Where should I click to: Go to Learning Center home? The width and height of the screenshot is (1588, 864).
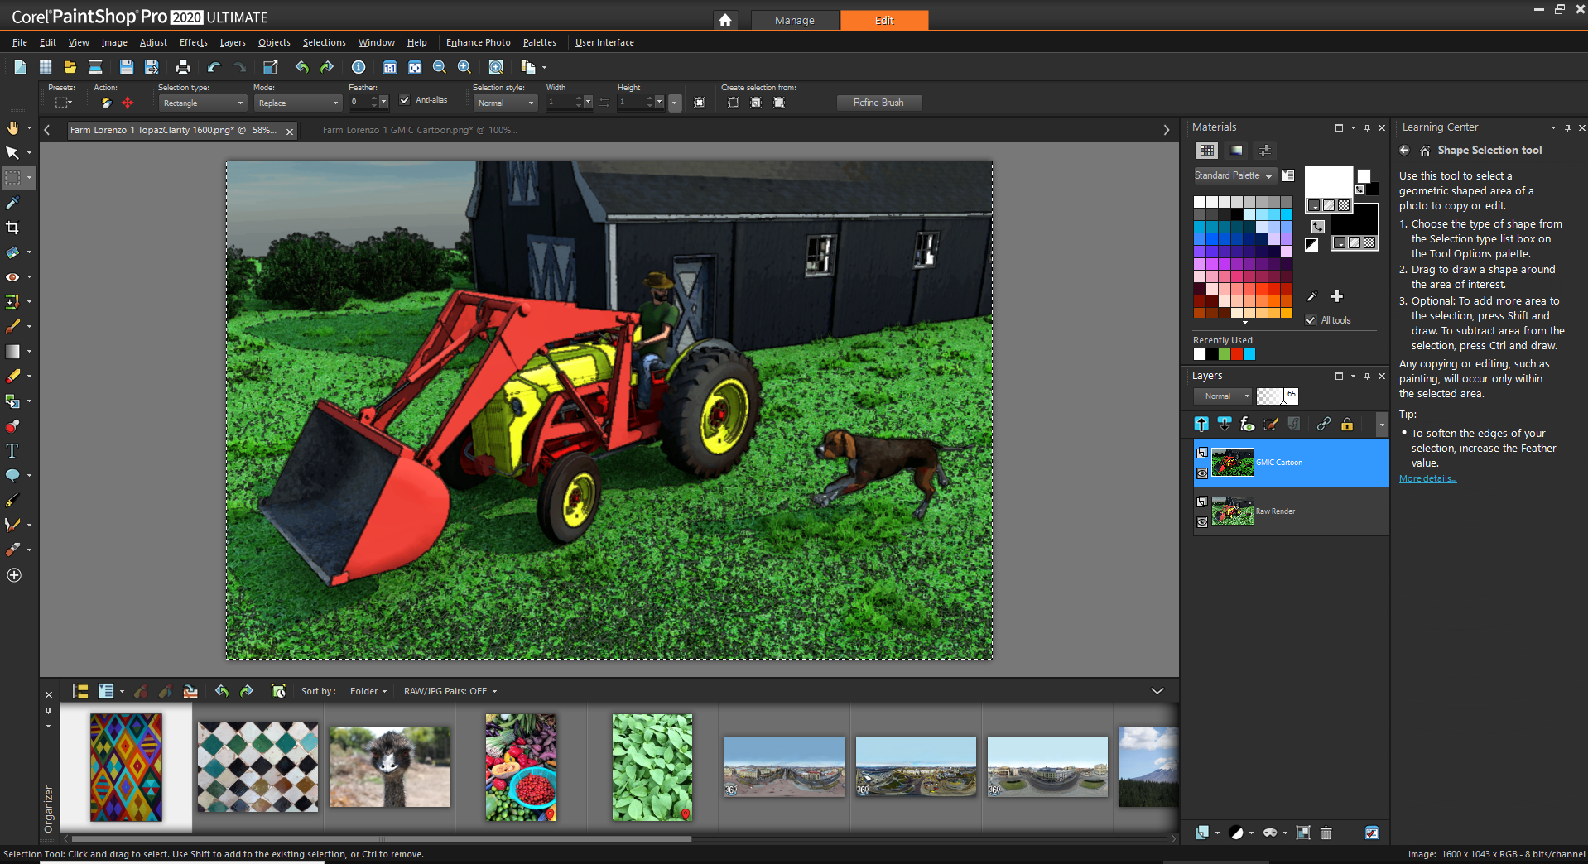(1425, 151)
